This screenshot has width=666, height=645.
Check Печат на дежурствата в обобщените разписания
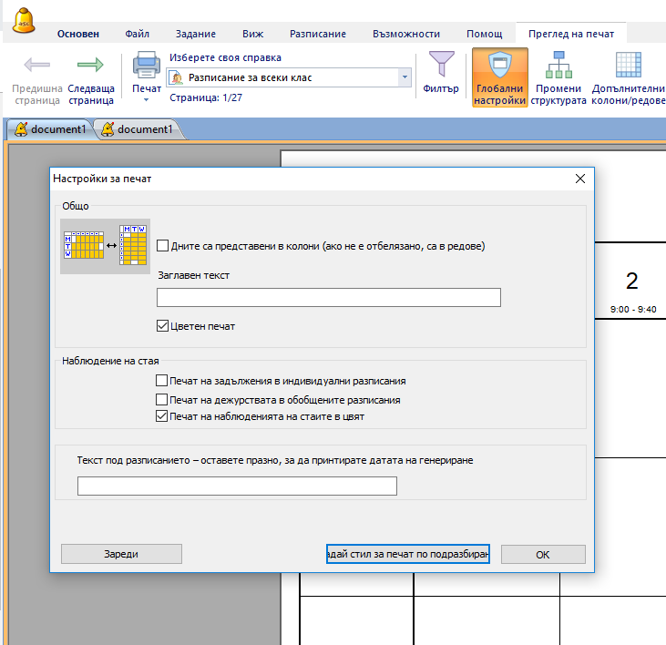[x=162, y=399]
